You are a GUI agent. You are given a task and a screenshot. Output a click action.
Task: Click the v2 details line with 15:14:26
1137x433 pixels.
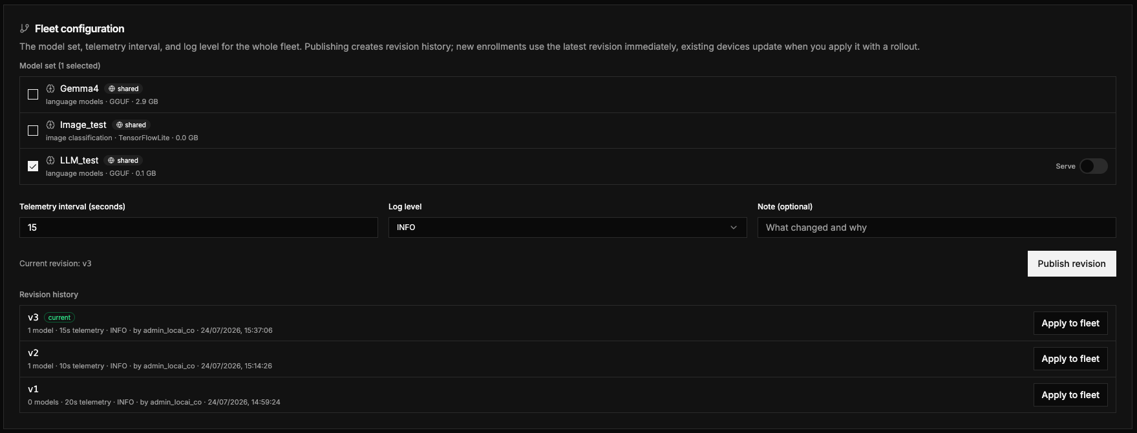pos(150,366)
